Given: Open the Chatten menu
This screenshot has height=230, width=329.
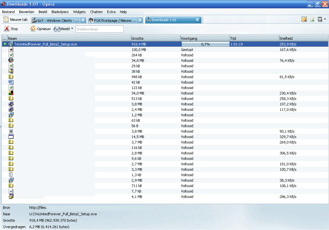Looking at the screenshot, I should point(96,12).
